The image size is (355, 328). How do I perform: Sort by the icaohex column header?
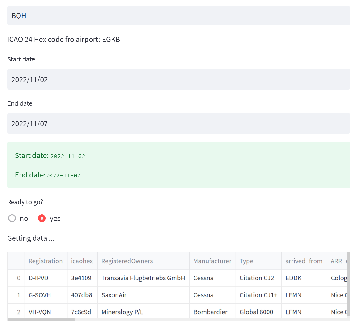(x=82, y=261)
